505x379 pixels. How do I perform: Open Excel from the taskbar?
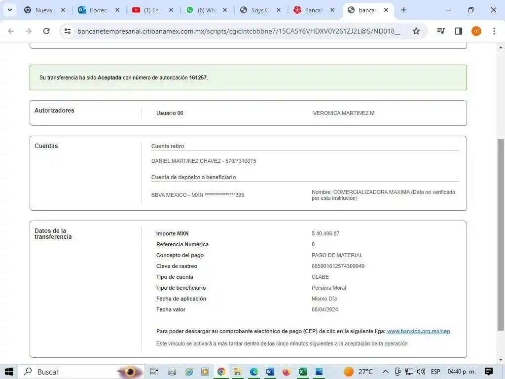(303, 372)
